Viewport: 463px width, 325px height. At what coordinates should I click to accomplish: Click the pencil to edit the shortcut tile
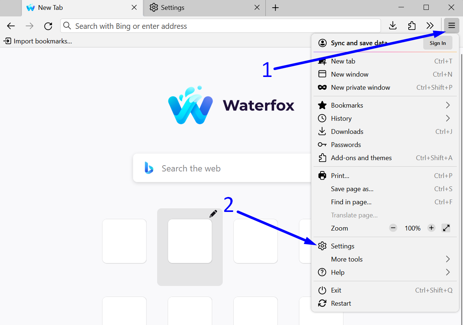click(x=213, y=213)
